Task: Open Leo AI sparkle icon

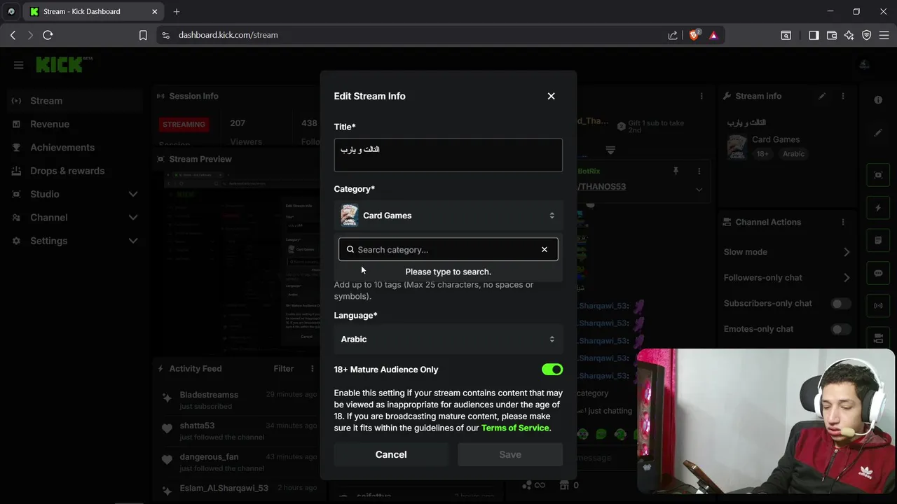Action: tap(849, 35)
